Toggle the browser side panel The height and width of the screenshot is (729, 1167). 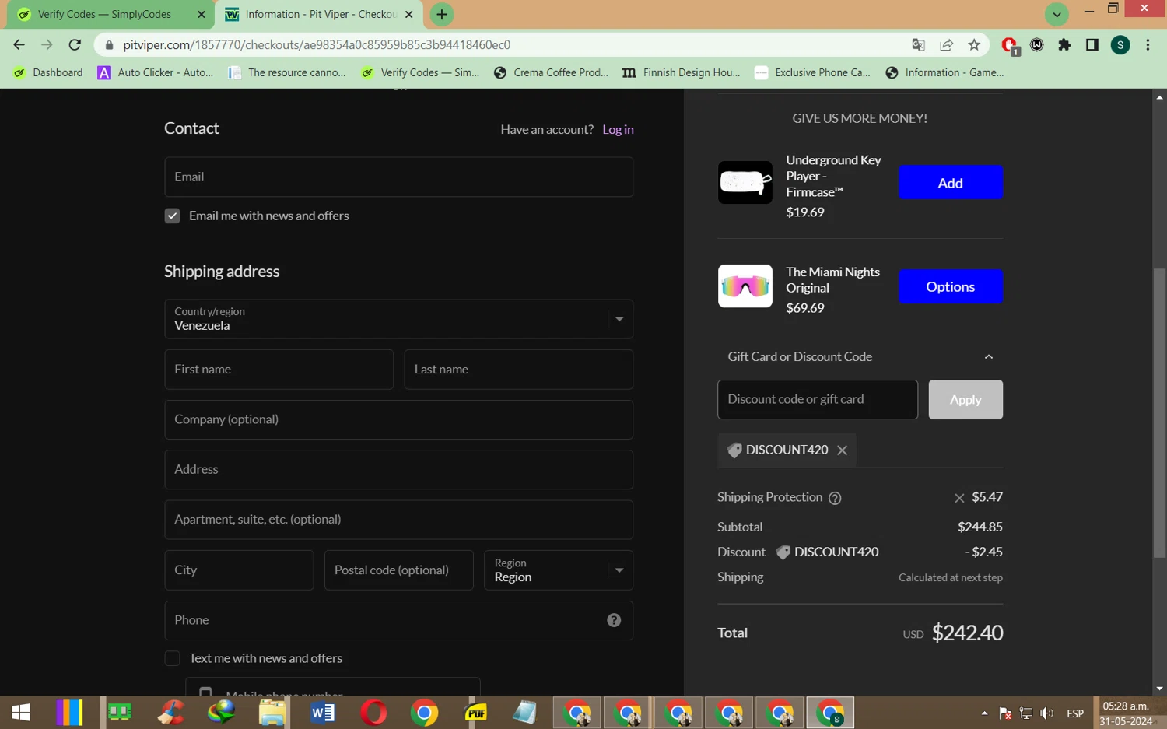point(1092,45)
